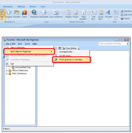This screenshot has height=133, width=132.
Task: Click the Signature Line button
Action: pyautogui.click(x=126, y=11)
